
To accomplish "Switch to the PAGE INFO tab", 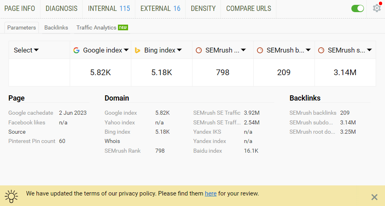I will (x=19, y=8).
